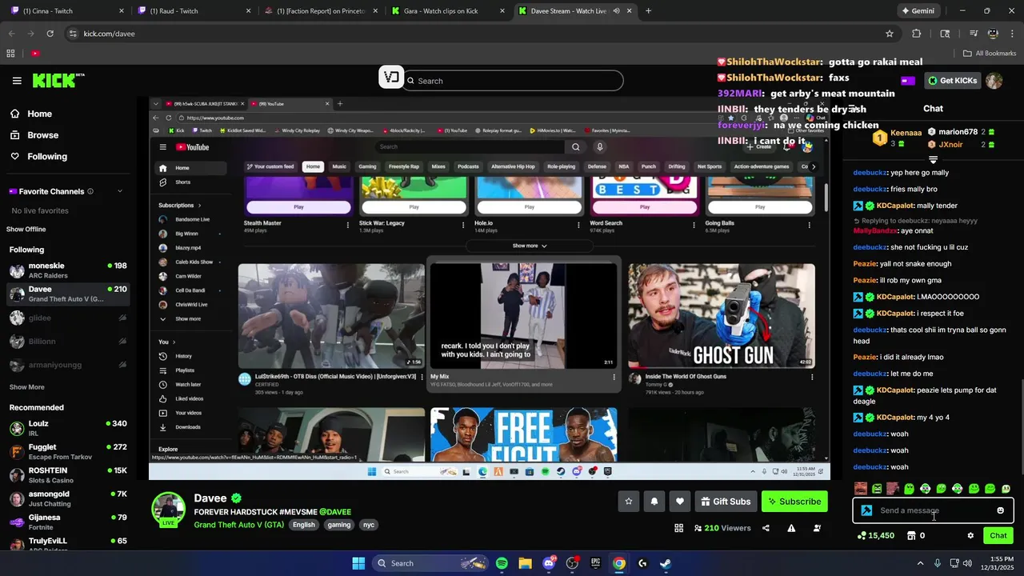Screen dimensions: 1024x576
Task: Click the Gemini button in Chrome
Action: [x=918, y=11]
